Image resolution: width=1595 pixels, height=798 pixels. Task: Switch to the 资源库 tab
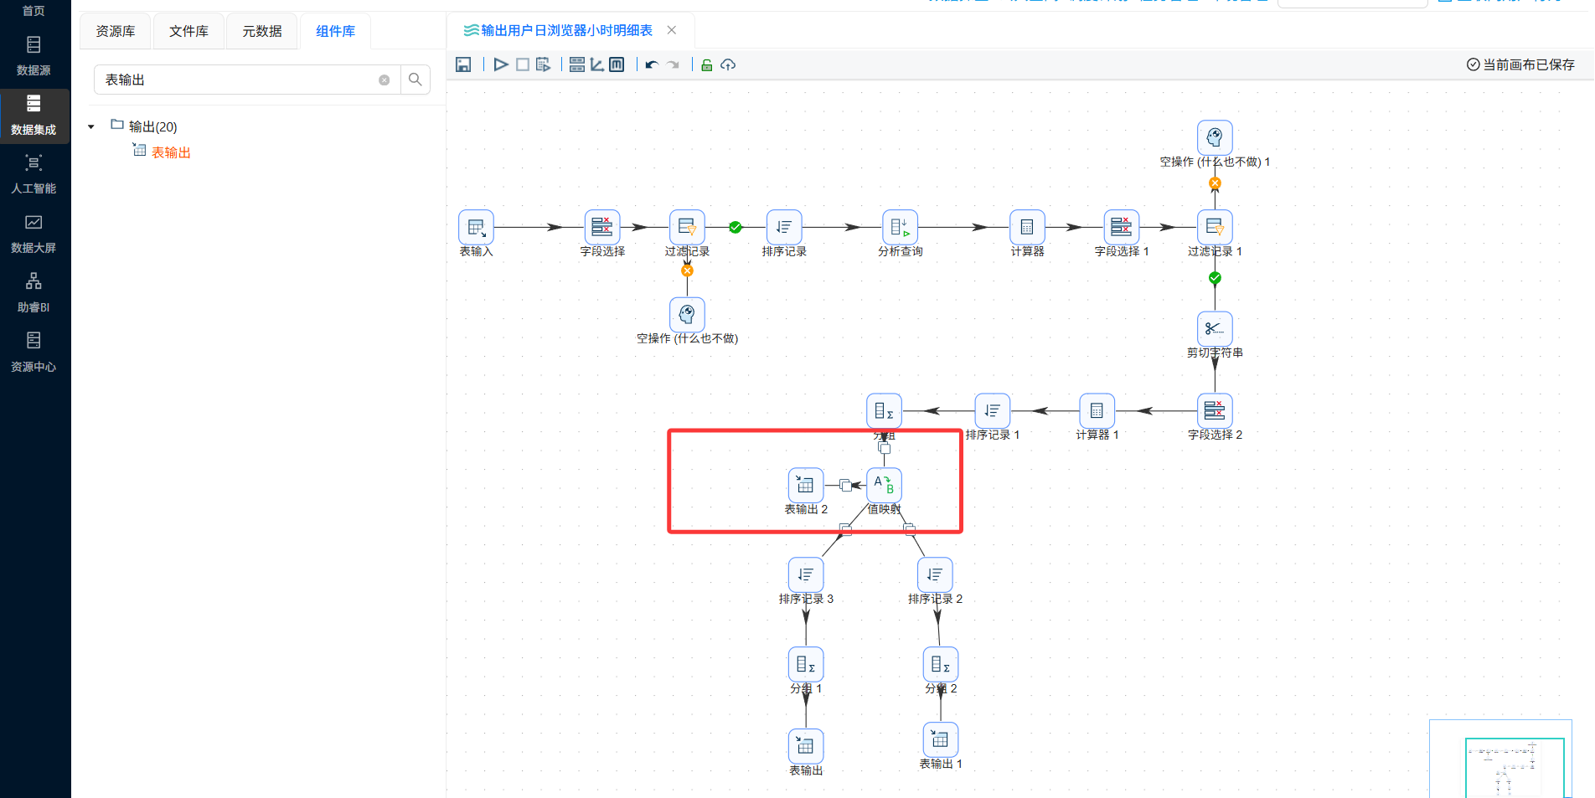(116, 31)
